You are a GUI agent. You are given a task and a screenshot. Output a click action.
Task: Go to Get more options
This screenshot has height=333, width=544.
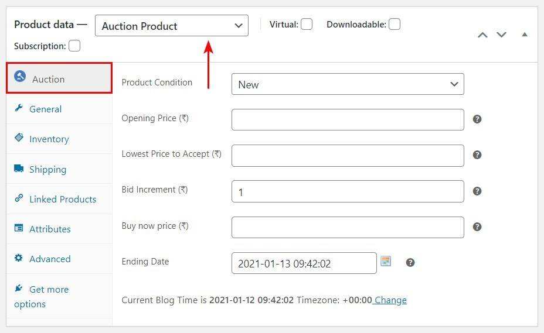click(x=49, y=290)
